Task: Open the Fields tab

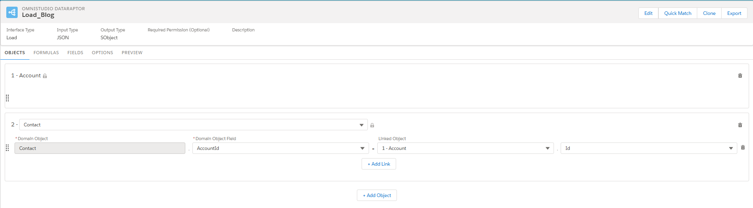Action: point(75,53)
